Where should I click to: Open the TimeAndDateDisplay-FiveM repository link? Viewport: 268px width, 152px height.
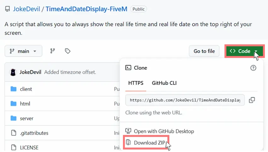click(86, 9)
